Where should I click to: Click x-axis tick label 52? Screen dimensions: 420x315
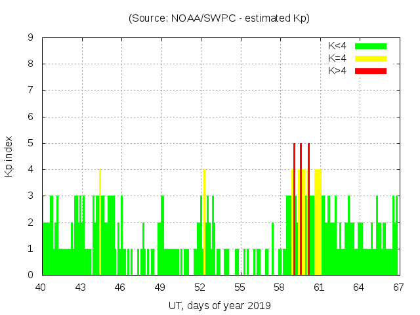199,287
